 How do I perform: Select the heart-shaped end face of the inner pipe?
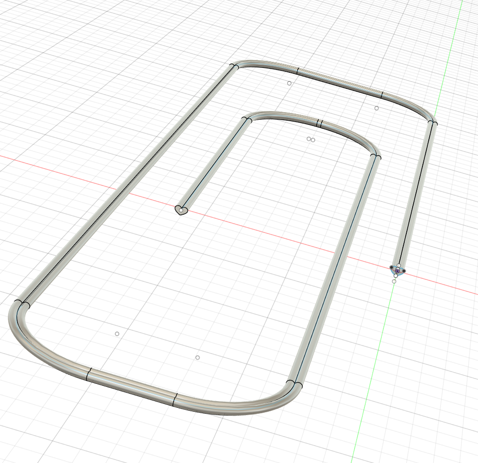pos(181,210)
